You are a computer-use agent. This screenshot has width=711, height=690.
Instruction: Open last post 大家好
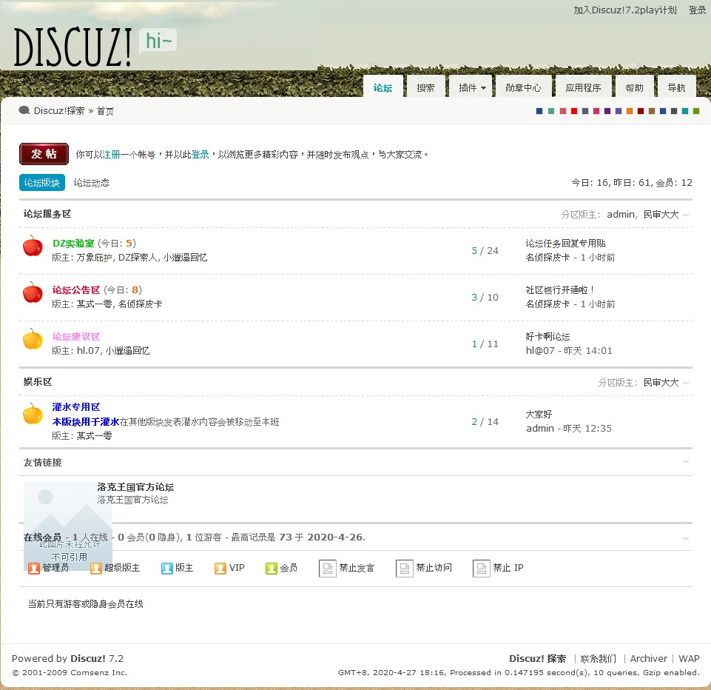(539, 414)
